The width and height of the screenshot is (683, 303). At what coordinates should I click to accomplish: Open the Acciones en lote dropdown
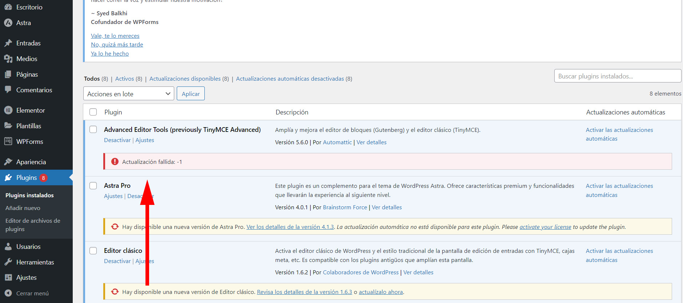129,94
